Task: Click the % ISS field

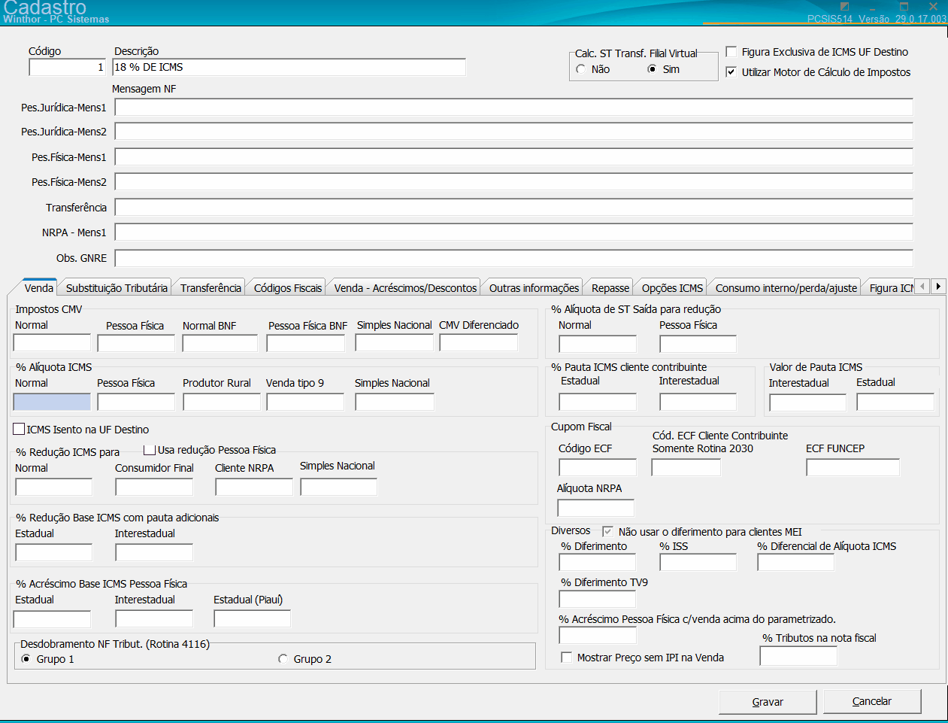Action: tap(698, 562)
